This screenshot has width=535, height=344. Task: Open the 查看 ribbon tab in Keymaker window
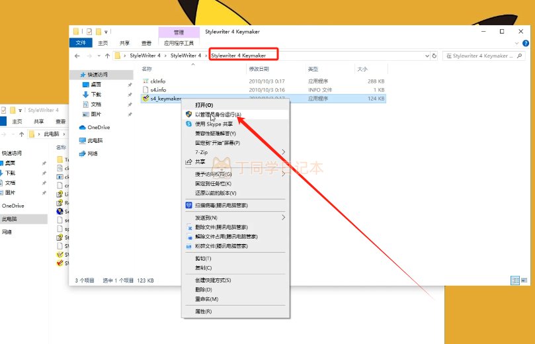tap(146, 43)
